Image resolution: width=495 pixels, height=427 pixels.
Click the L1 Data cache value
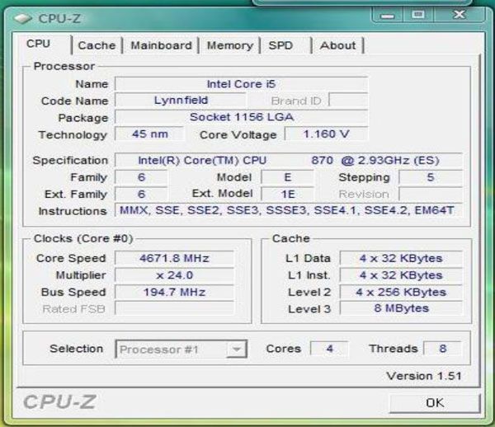click(x=401, y=258)
